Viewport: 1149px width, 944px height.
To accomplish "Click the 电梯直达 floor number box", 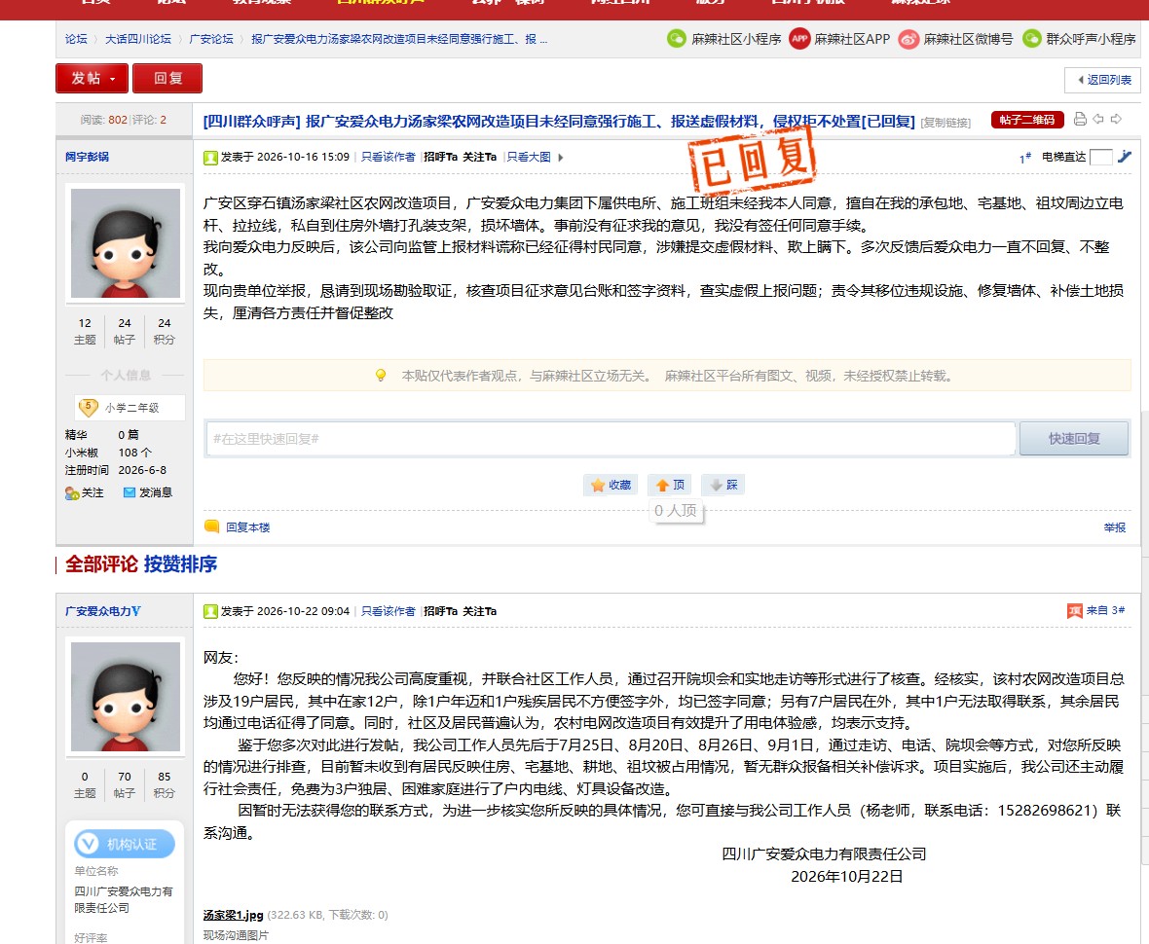I will click(1100, 157).
